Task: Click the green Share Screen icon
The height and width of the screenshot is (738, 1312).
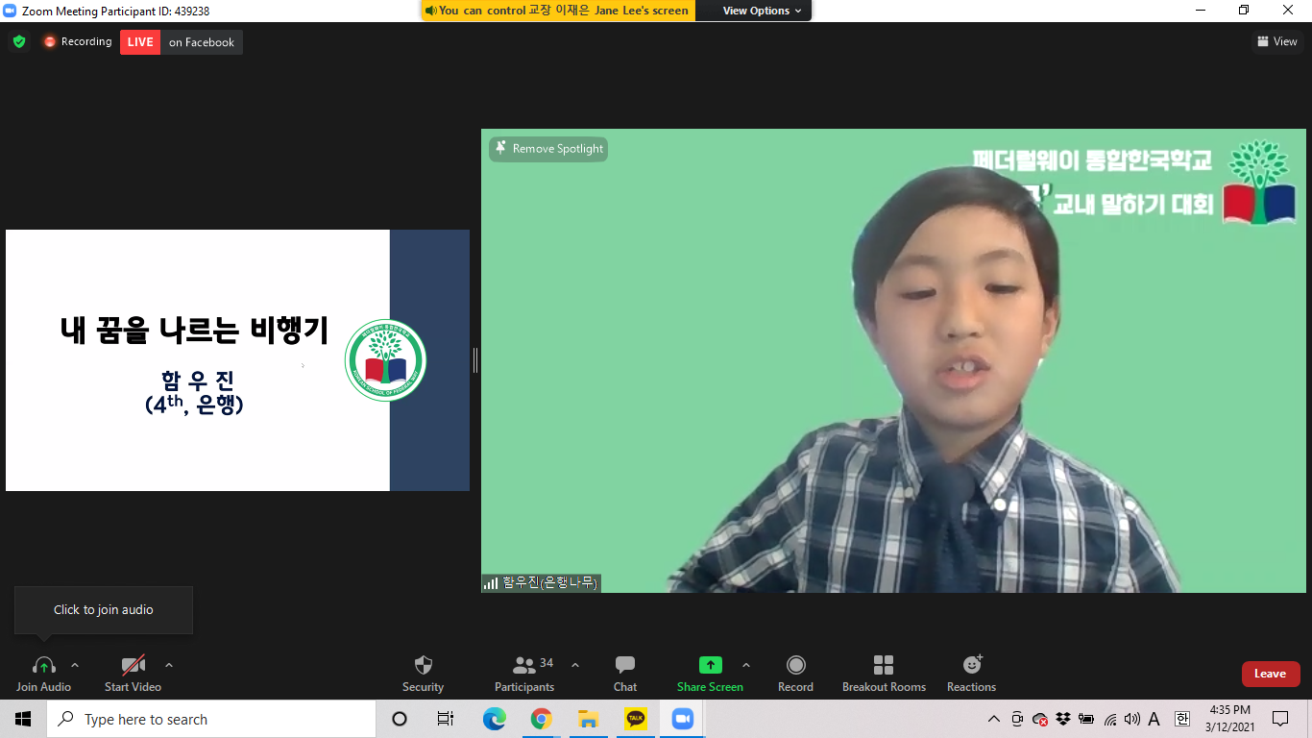Action: click(710, 665)
